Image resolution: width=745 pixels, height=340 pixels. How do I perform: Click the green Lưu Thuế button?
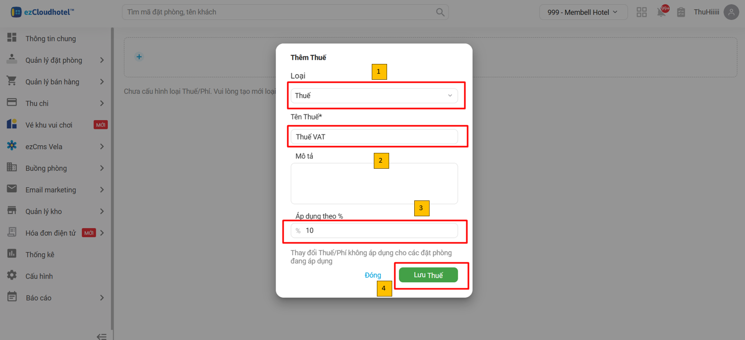coord(428,275)
